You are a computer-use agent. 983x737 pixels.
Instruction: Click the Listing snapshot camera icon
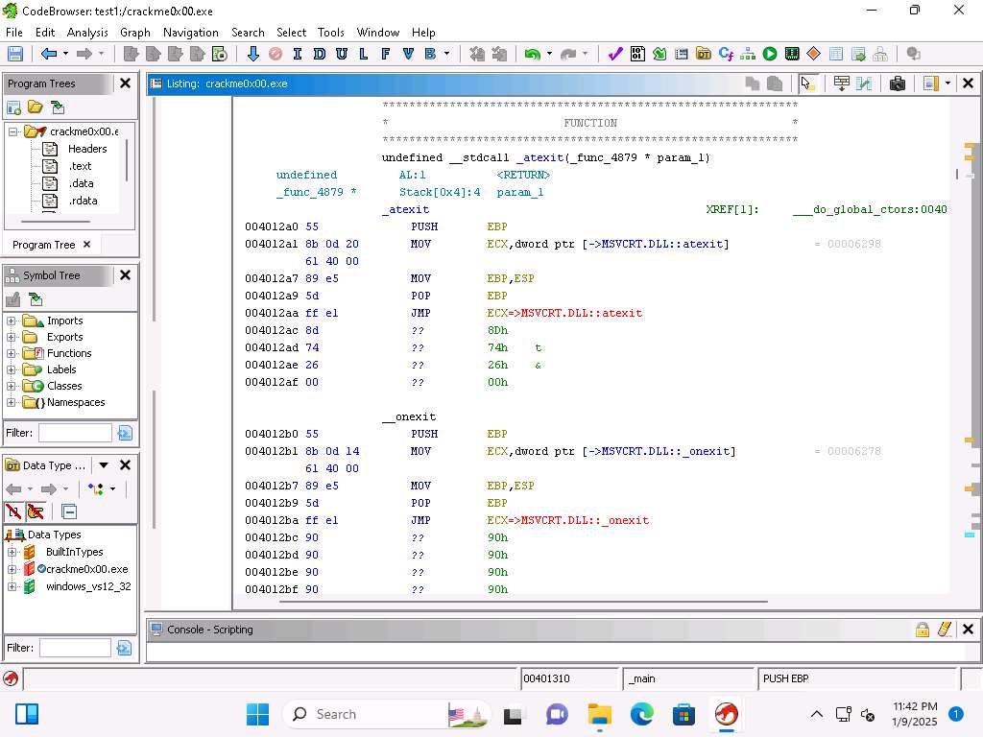click(x=898, y=83)
